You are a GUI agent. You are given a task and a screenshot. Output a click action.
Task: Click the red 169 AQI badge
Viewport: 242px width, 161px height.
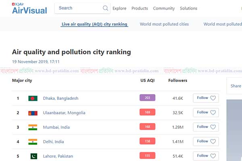coord(147,112)
